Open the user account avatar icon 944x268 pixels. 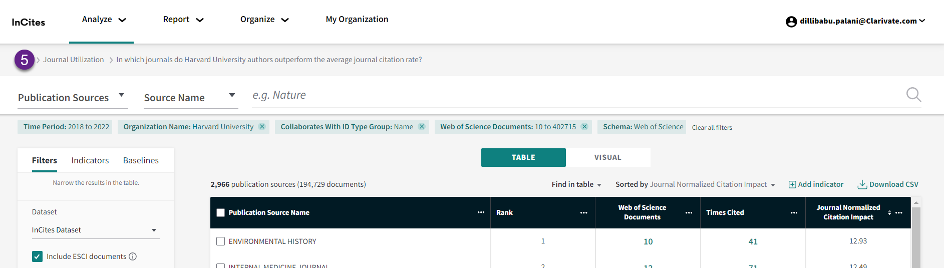[791, 22]
